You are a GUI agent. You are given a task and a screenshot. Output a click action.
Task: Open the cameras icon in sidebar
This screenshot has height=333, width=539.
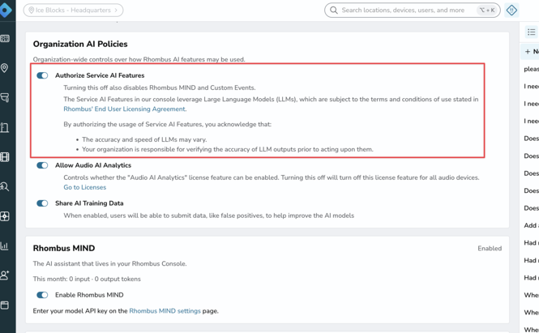pos(5,98)
